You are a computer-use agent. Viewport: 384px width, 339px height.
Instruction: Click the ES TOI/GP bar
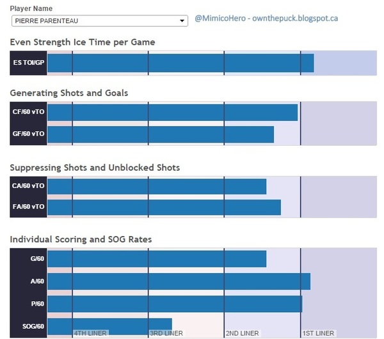[180, 63]
